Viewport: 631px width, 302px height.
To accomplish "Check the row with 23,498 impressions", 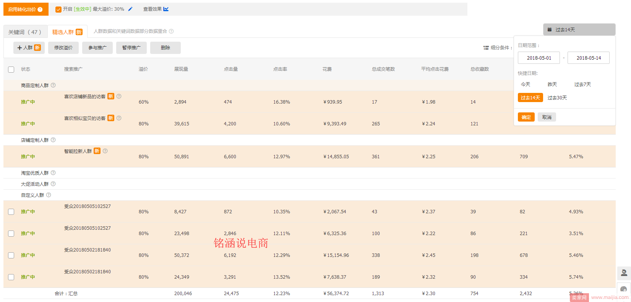I will click(x=11, y=234).
